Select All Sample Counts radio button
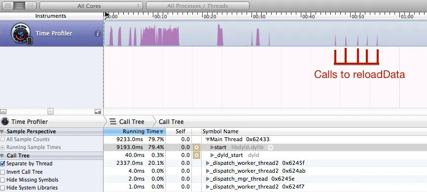Screen dimensions: 427x192 3,139
